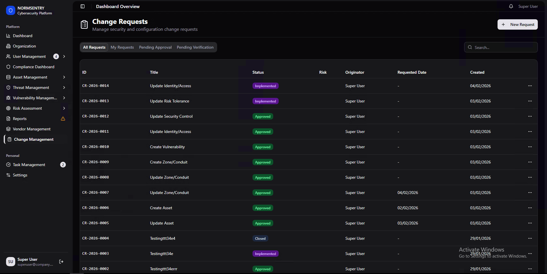Toggle the sidebar collapse control
The width and height of the screenshot is (547, 274).
83,6
